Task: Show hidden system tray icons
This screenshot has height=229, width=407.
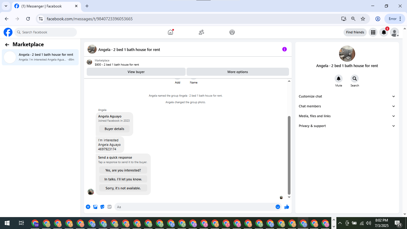Action: coord(340,223)
